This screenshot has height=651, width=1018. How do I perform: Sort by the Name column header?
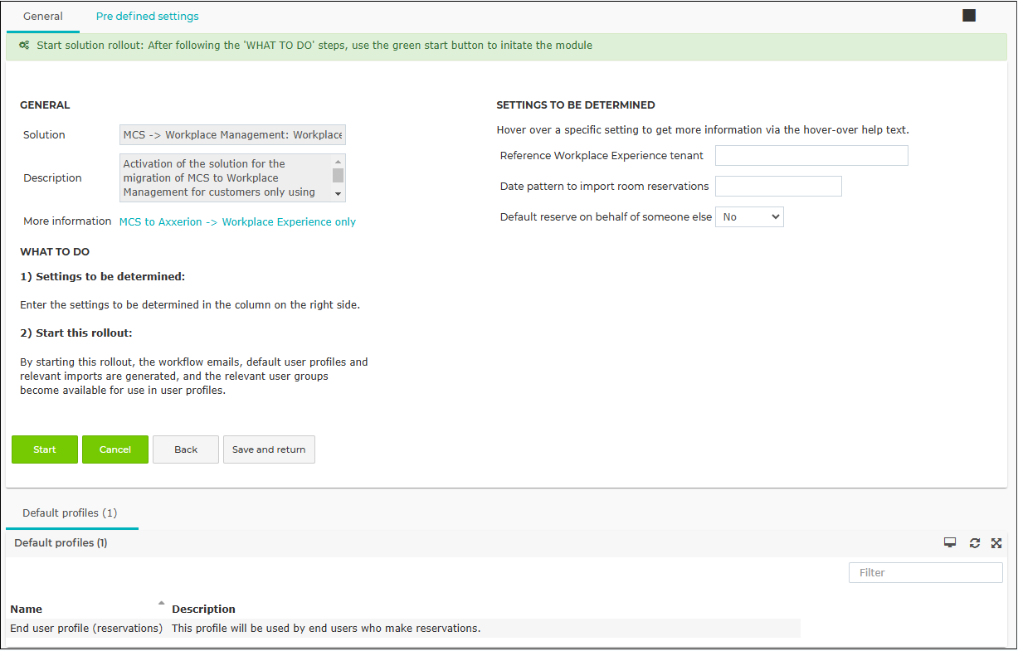click(x=27, y=609)
